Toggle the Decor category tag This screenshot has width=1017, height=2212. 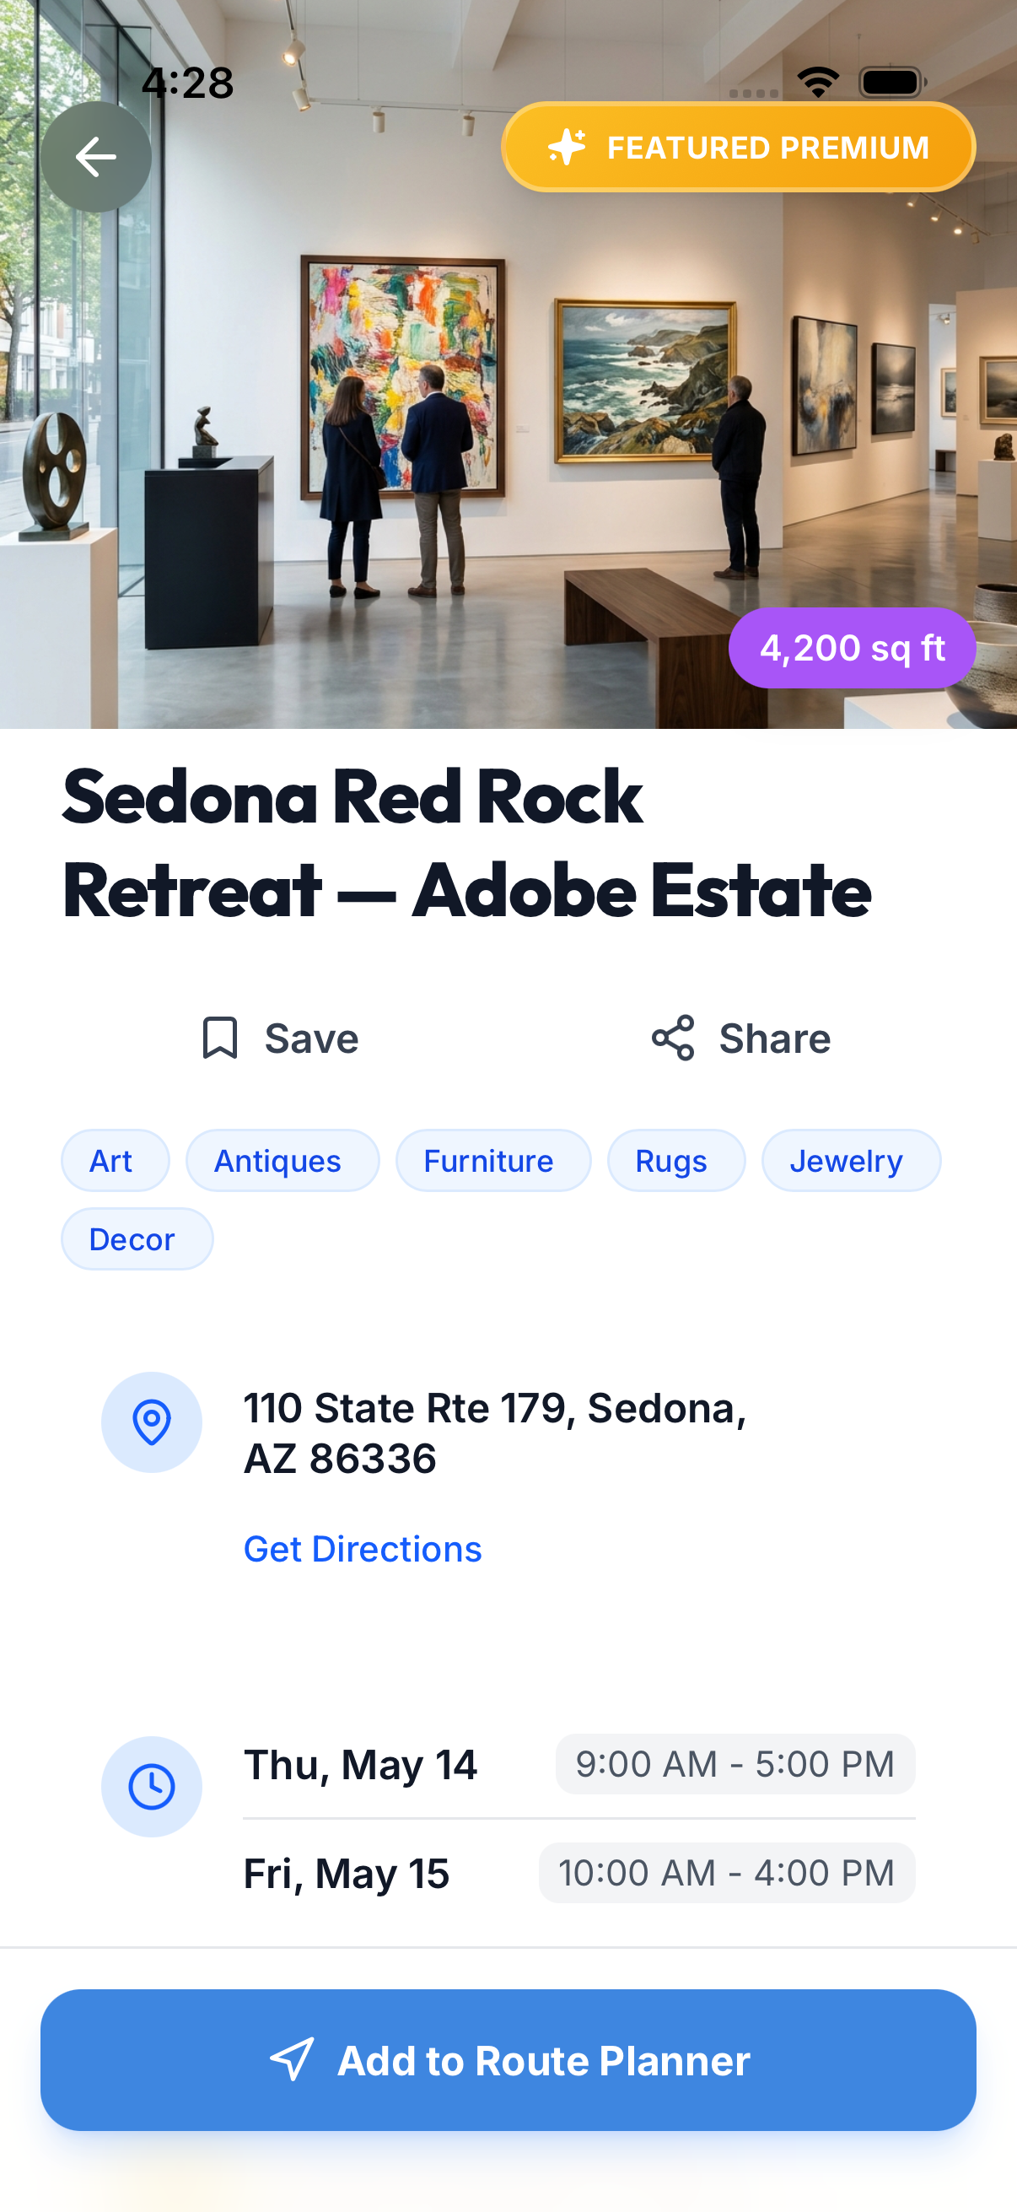[x=137, y=1238]
